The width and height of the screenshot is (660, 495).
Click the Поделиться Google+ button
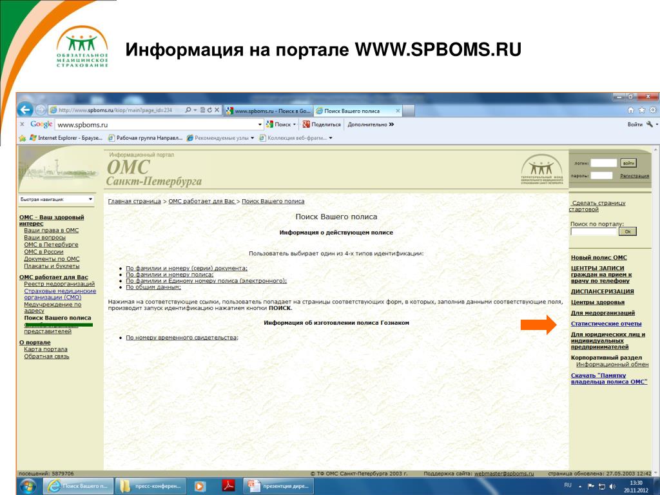[322, 124]
